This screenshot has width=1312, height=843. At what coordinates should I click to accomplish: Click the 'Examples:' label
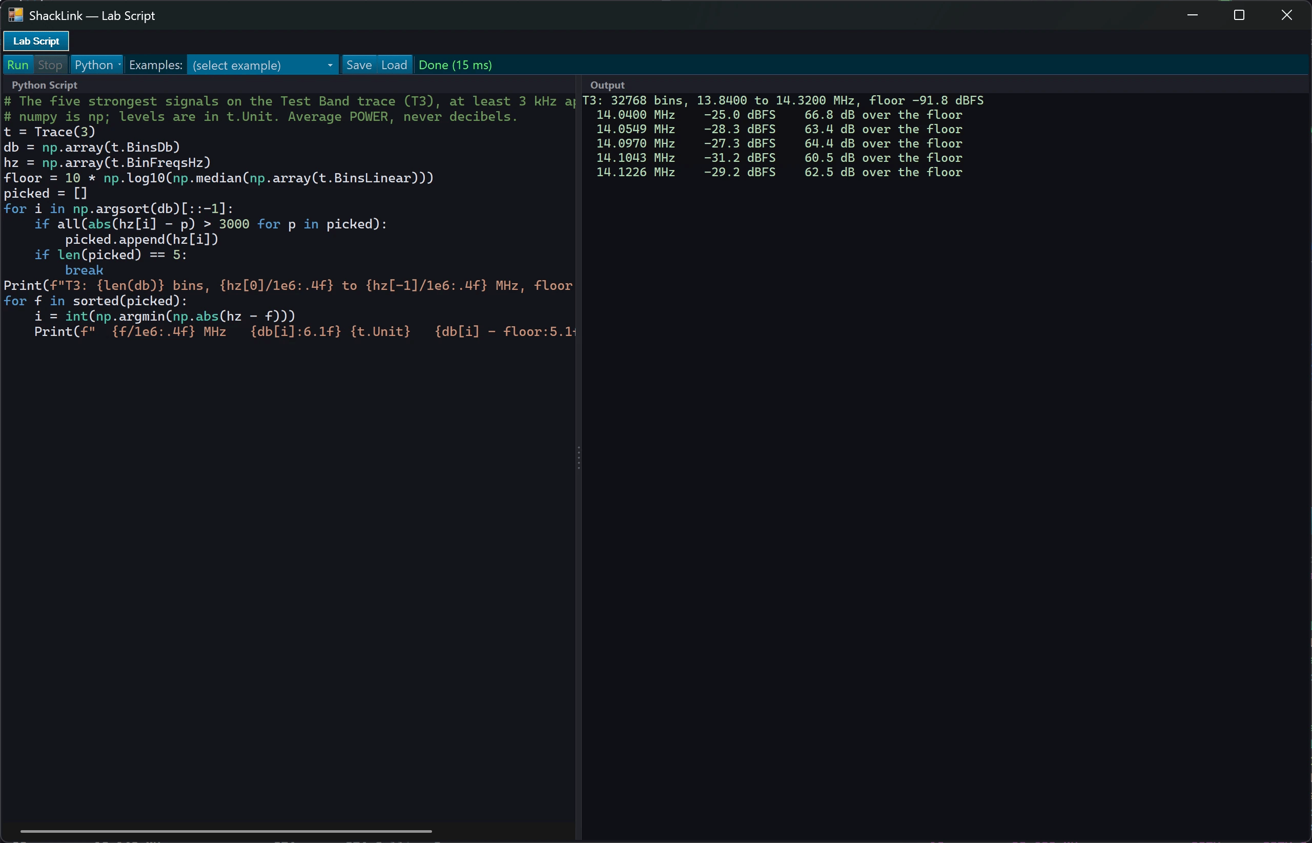click(156, 65)
